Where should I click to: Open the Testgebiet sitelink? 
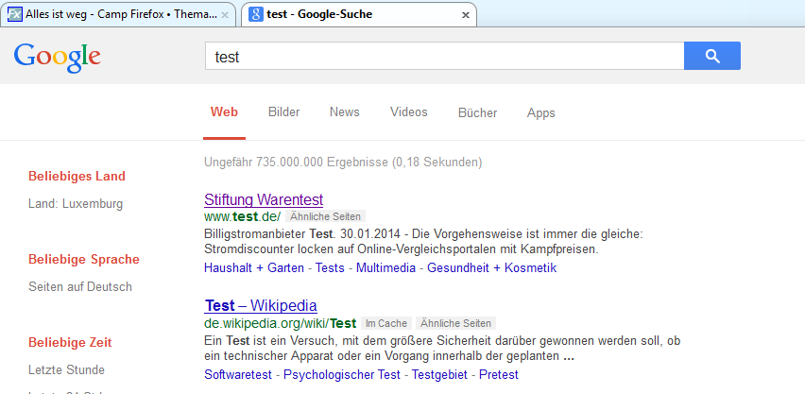[439, 374]
